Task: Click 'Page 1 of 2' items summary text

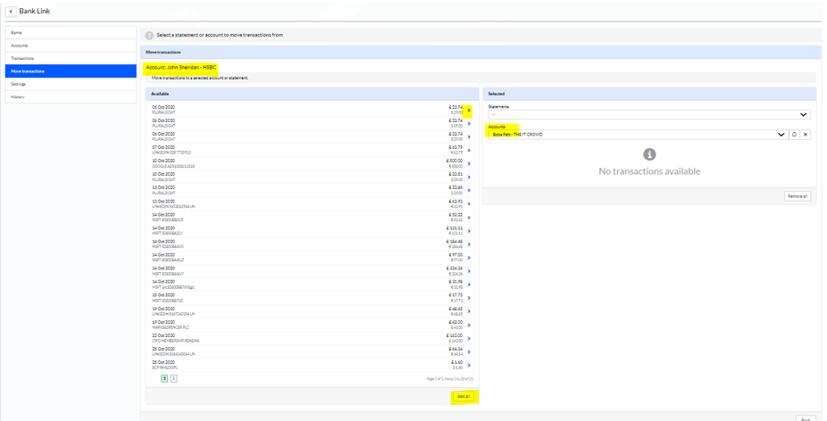Action: click(x=450, y=379)
